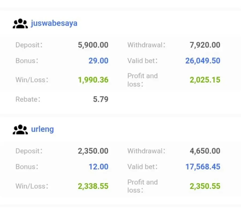Select urleng's withdrawal amount 4,650.00
The image size is (241, 210).
click(205, 151)
